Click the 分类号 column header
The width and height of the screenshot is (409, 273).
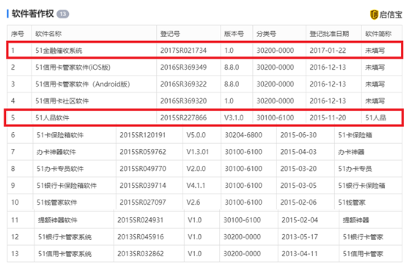click(x=266, y=34)
